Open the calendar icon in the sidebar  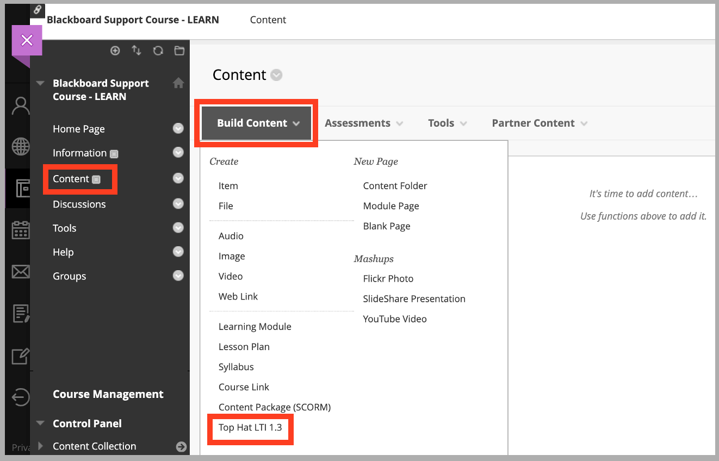pyautogui.click(x=20, y=230)
